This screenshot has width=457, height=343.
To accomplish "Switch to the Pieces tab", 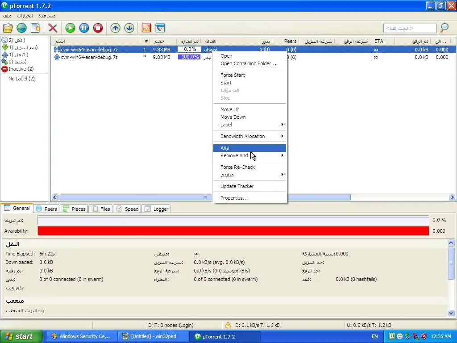I will [x=75, y=209].
